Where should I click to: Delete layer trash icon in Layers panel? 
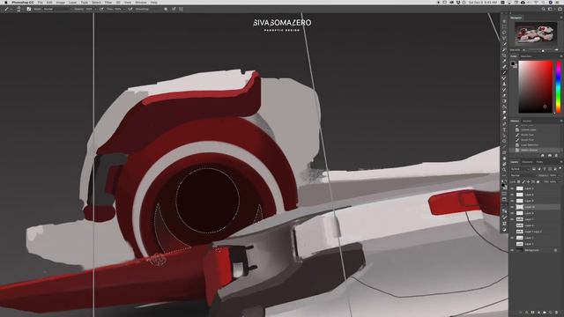click(556, 313)
